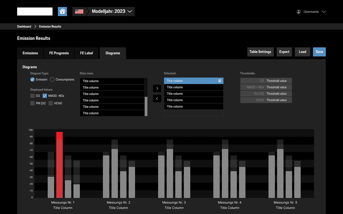
Task: Expand the Username account menu
Action: click(x=324, y=12)
